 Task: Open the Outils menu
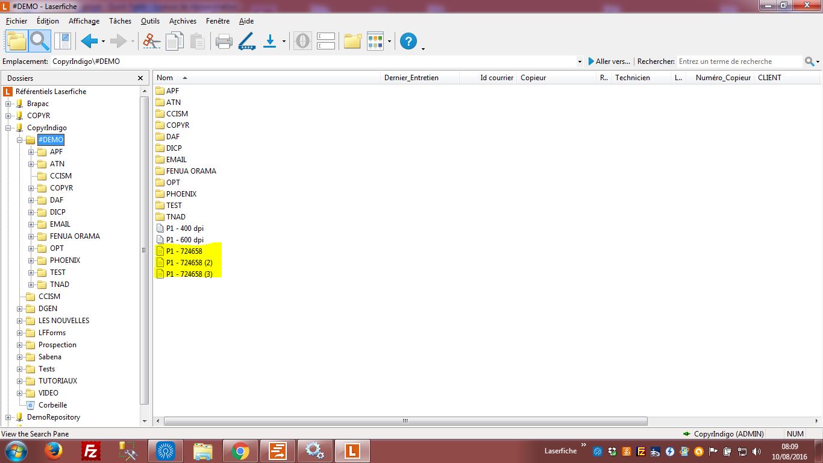coord(150,21)
